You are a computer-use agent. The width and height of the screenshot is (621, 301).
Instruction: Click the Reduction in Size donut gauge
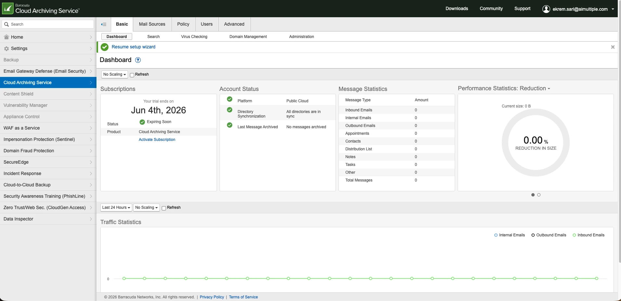tap(536, 143)
